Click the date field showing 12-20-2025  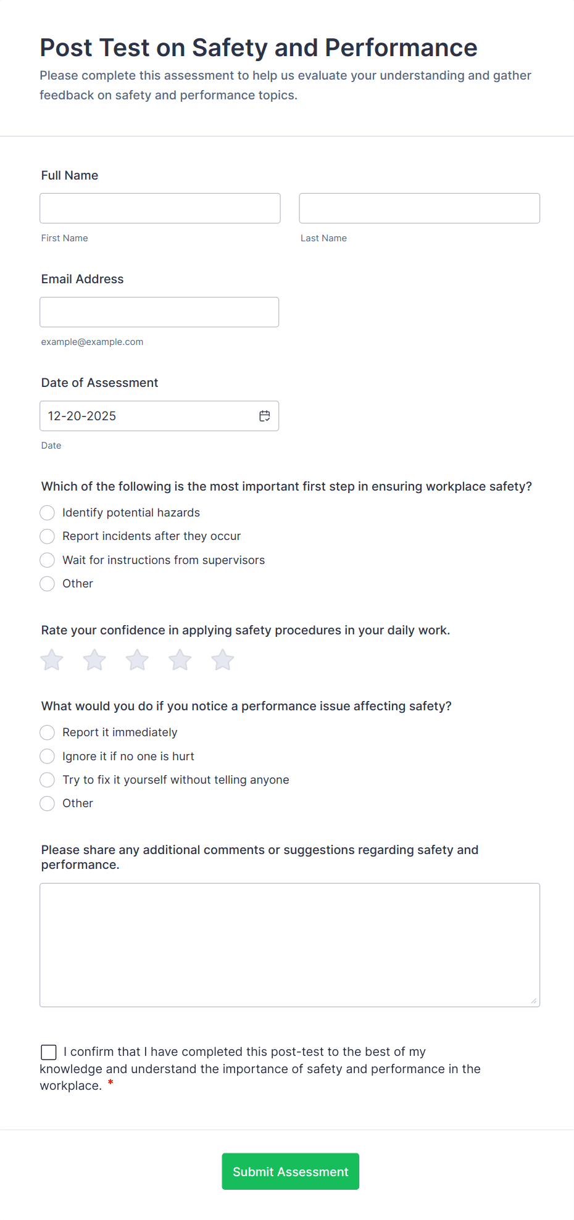(x=148, y=415)
